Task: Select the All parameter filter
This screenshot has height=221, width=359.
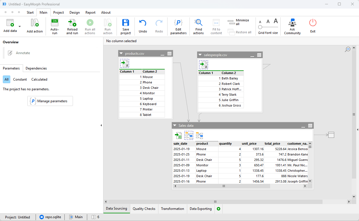Action: (7, 79)
